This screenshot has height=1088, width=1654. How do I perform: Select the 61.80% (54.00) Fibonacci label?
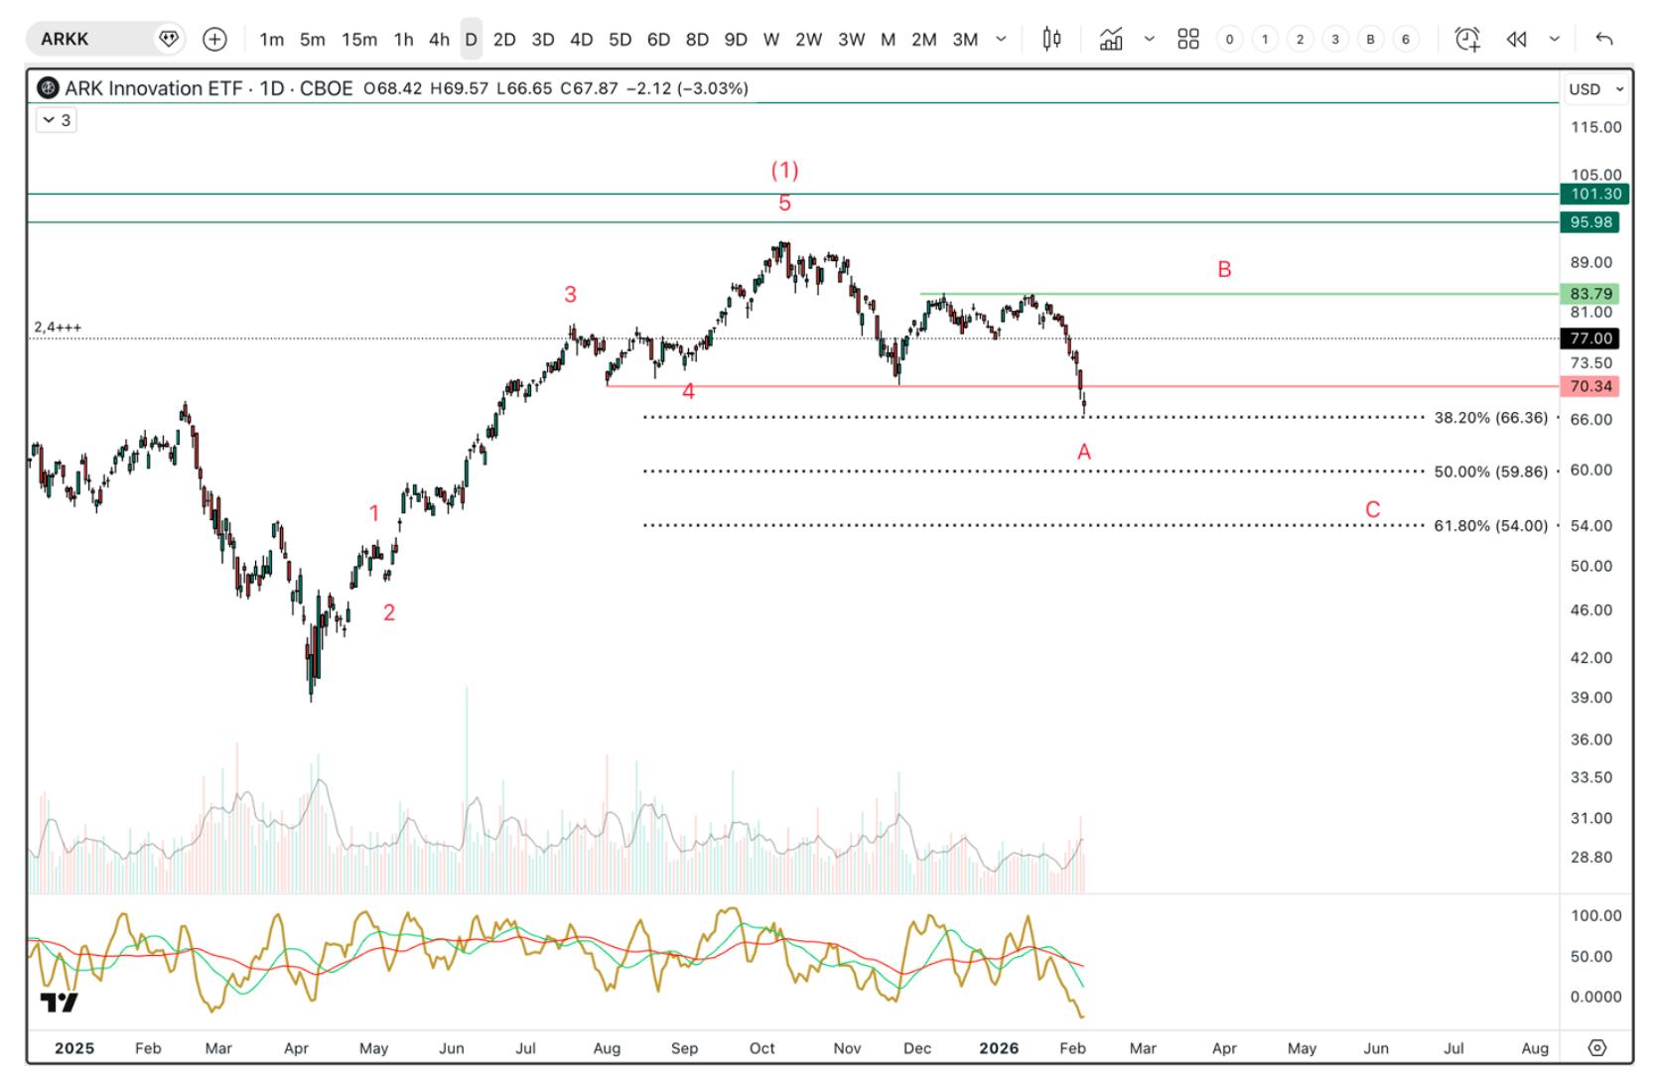(x=1490, y=526)
